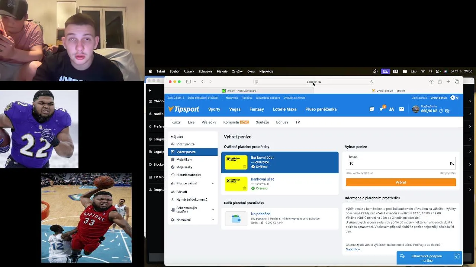Click Vyloučit se z hraní link
This screenshot has height=267, width=476.
click(295, 98)
